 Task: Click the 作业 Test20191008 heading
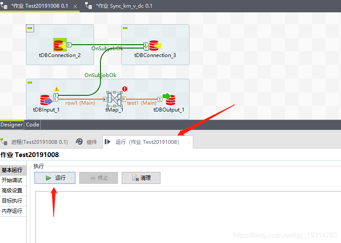coord(29,155)
